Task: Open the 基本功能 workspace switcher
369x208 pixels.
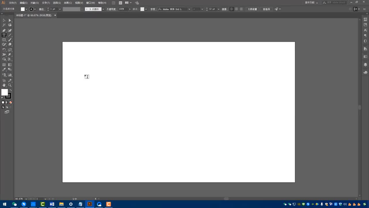Action: coord(311,3)
